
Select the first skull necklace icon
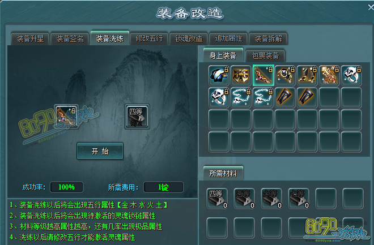pyautogui.click(x=241, y=97)
